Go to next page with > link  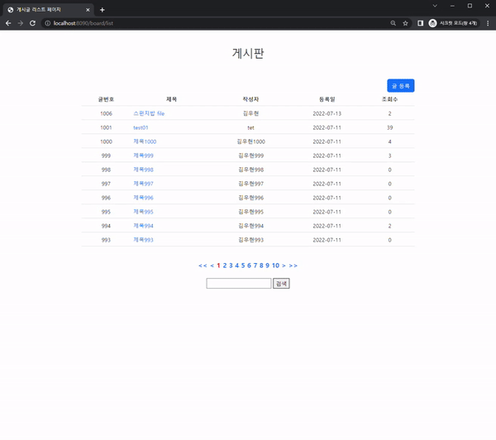click(x=284, y=265)
